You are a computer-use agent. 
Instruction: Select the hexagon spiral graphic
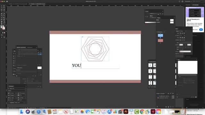(95, 49)
